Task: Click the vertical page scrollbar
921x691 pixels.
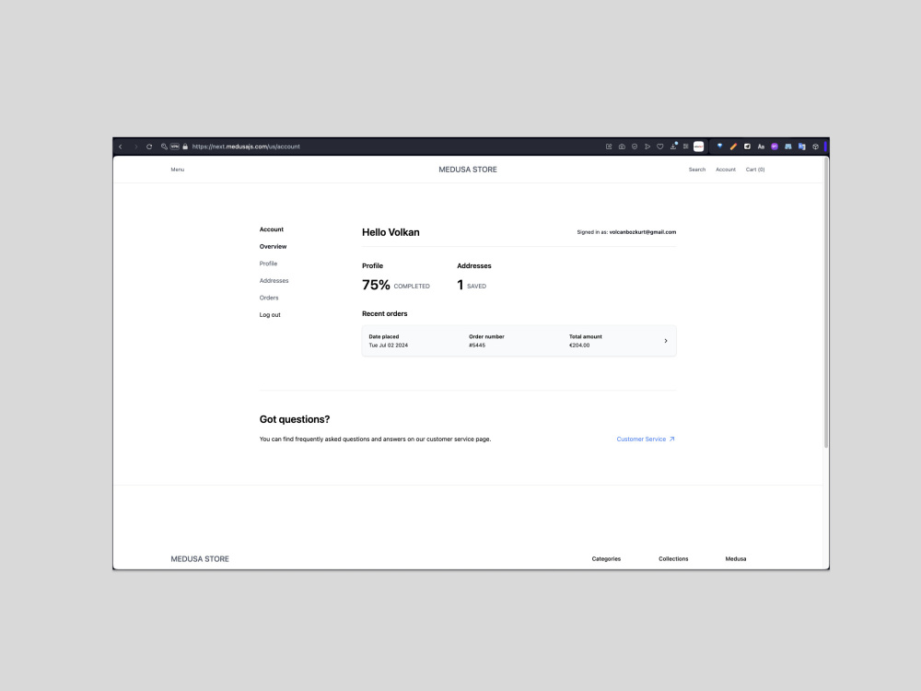Action: (825, 302)
